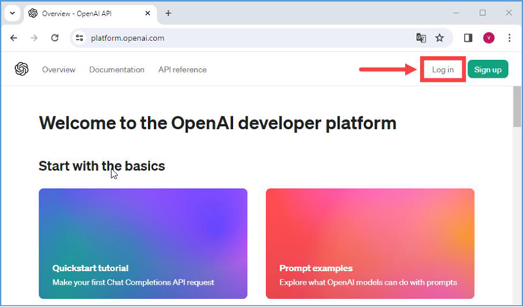Click the Welcome to the OpenAI developer platform heading

pyautogui.click(x=217, y=123)
